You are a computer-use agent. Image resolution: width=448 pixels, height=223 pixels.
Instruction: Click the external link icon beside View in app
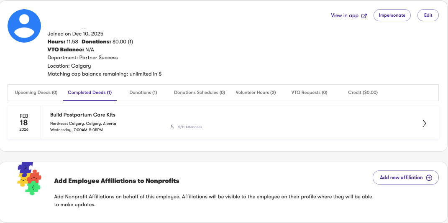pyautogui.click(x=364, y=16)
